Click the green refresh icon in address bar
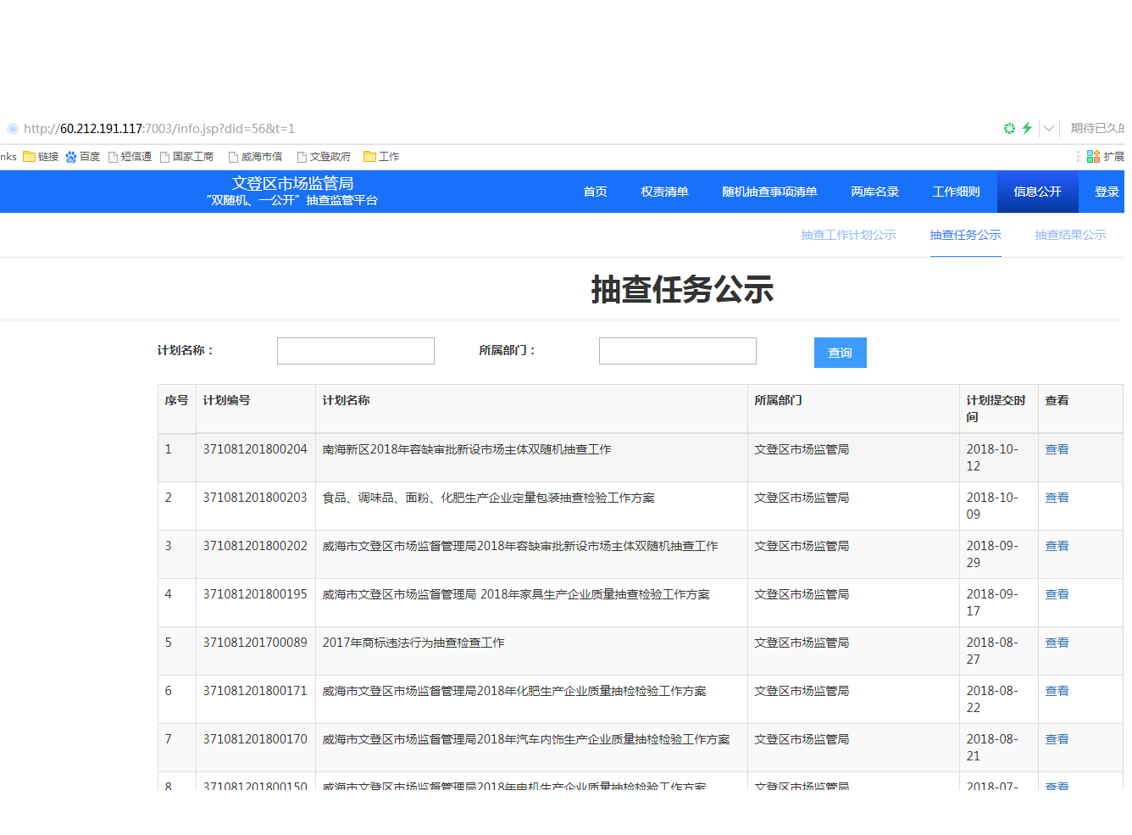1132x835 pixels. [1009, 129]
